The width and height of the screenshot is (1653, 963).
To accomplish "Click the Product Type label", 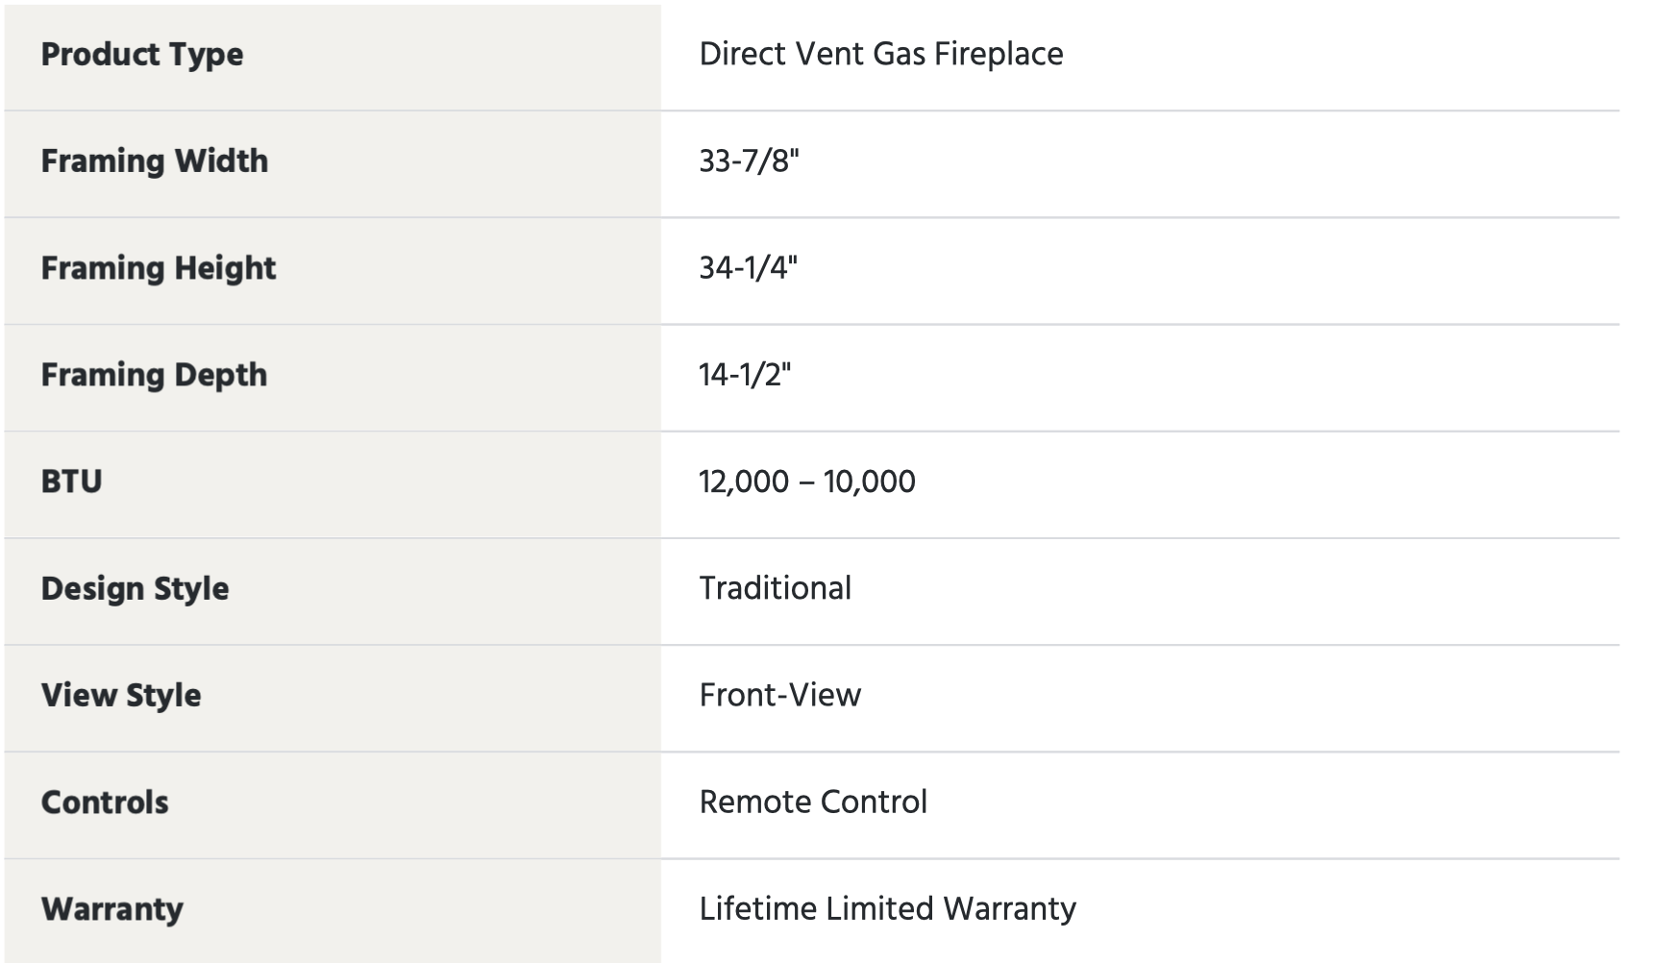I will [x=142, y=55].
